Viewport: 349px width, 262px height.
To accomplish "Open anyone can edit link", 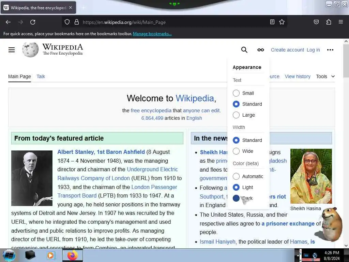I will 201,111.
